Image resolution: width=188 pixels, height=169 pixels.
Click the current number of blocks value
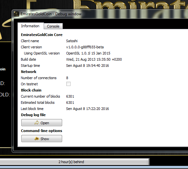[70, 96]
